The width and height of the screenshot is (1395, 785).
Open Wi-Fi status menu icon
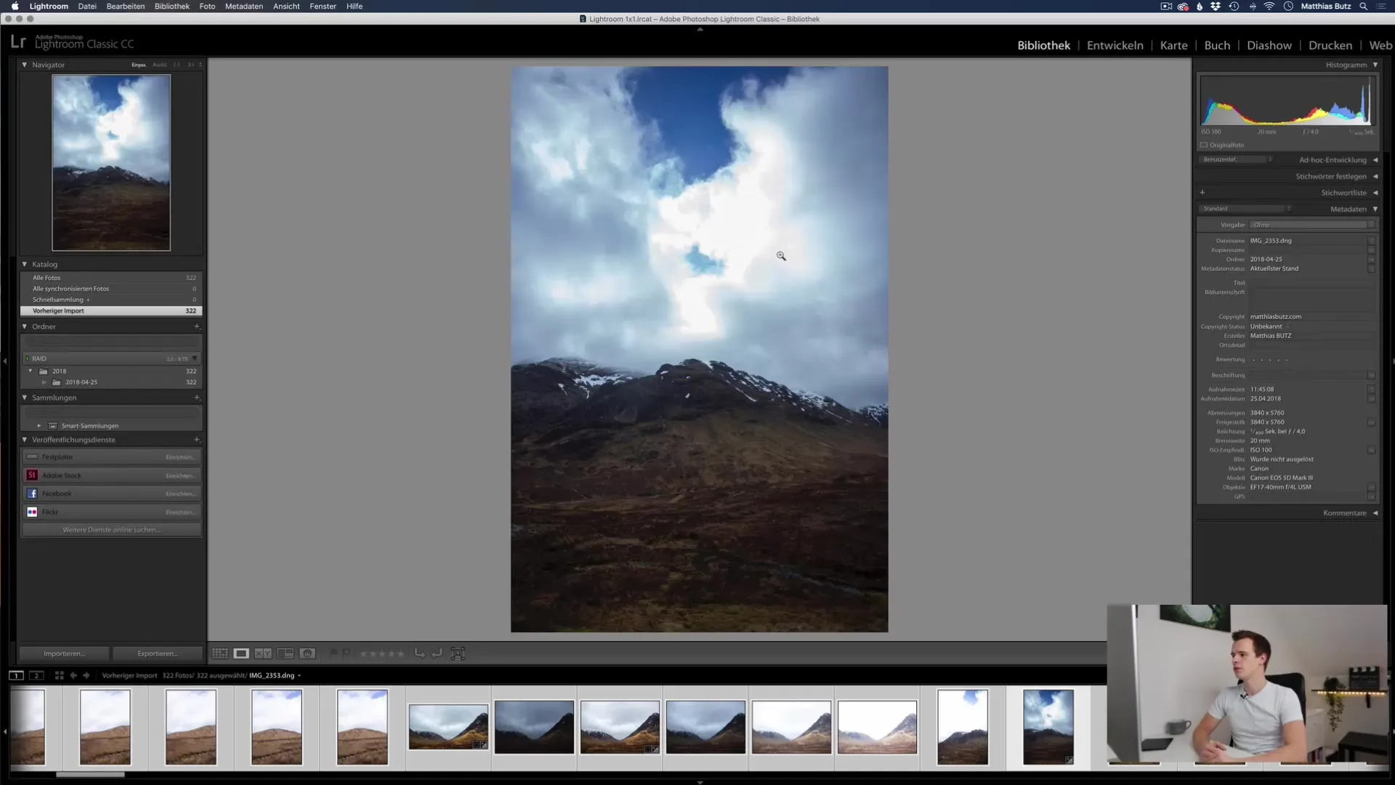(x=1269, y=6)
